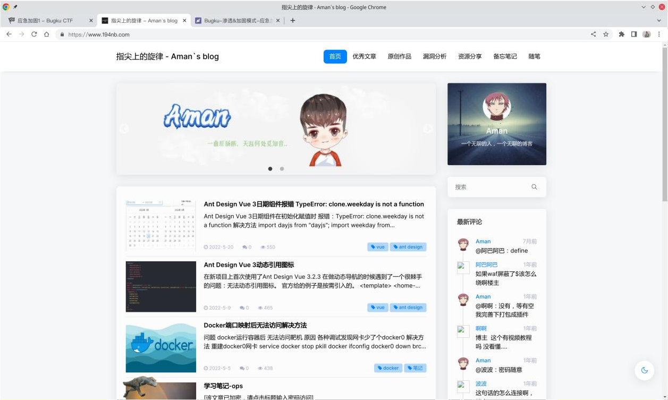Click the calendar thumbnail of first article
This screenshot has width=668, height=400.
(x=161, y=226)
